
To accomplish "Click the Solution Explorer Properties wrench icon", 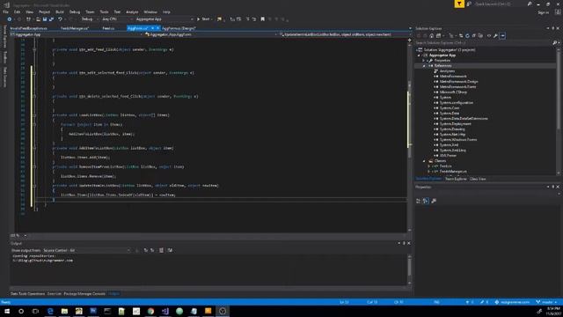I will tap(495, 35).
